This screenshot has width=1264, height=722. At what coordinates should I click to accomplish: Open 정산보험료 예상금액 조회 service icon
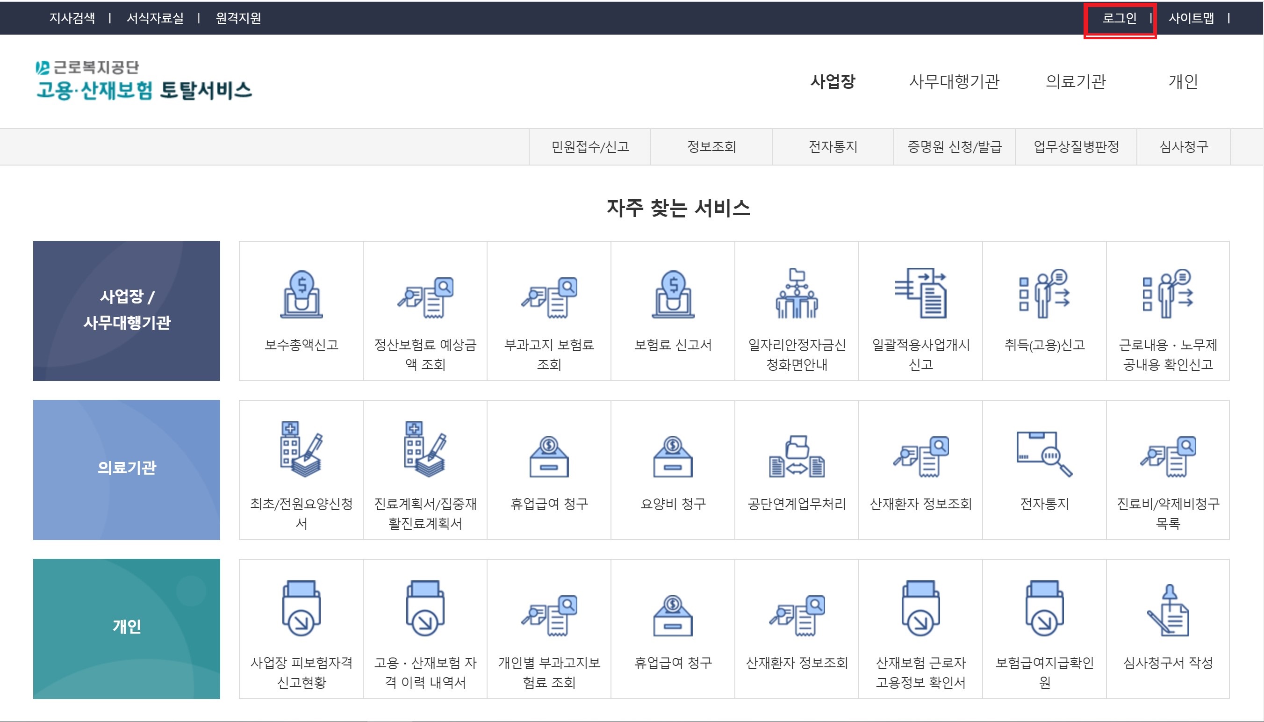pos(425,297)
